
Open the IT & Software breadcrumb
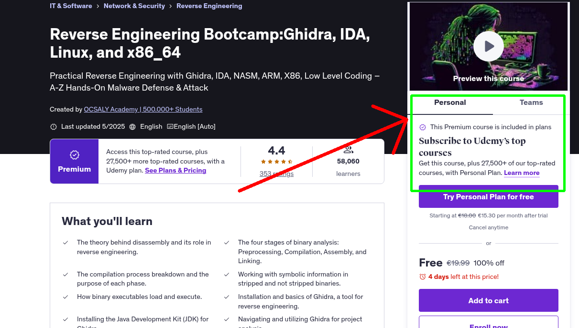coord(71,6)
